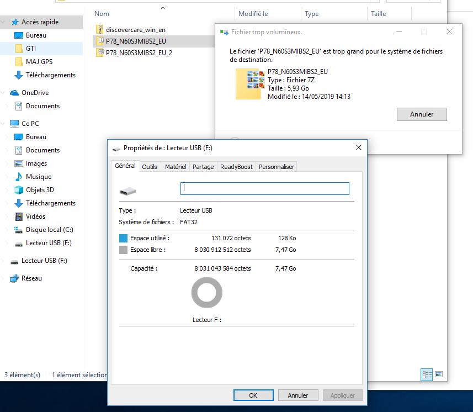473x412 pixels.
Task: Close the Propriétés de Lecteur USB dialog
Action: click(359, 147)
